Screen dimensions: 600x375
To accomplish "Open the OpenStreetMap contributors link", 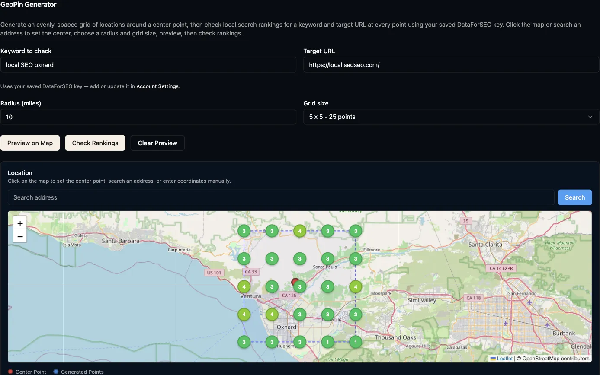I will click(556, 359).
